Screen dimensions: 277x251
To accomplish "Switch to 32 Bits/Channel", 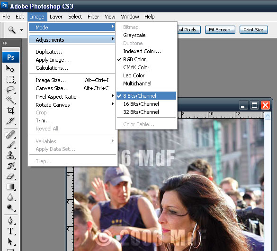I will (x=146, y=112).
